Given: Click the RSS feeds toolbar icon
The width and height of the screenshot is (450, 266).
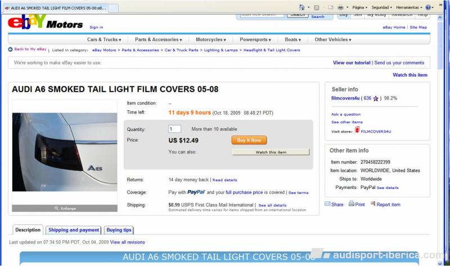Looking at the screenshot, I should point(317,8).
